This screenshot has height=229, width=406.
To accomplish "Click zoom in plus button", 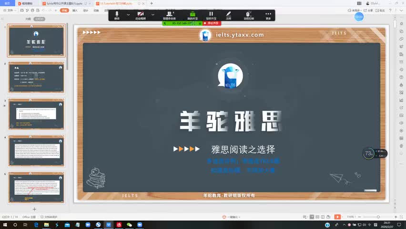I will [396, 217].
